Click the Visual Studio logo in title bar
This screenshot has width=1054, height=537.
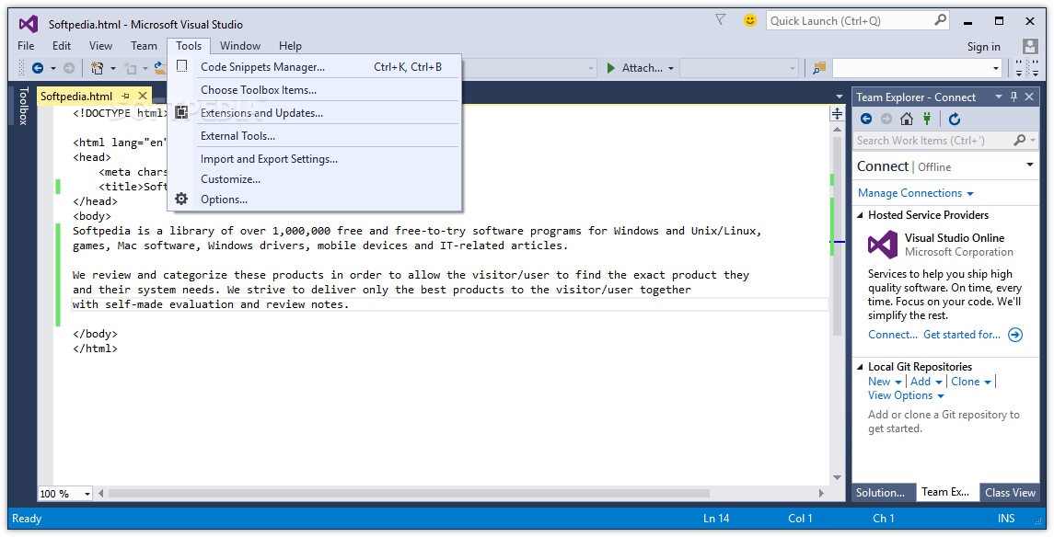(29, 25)
